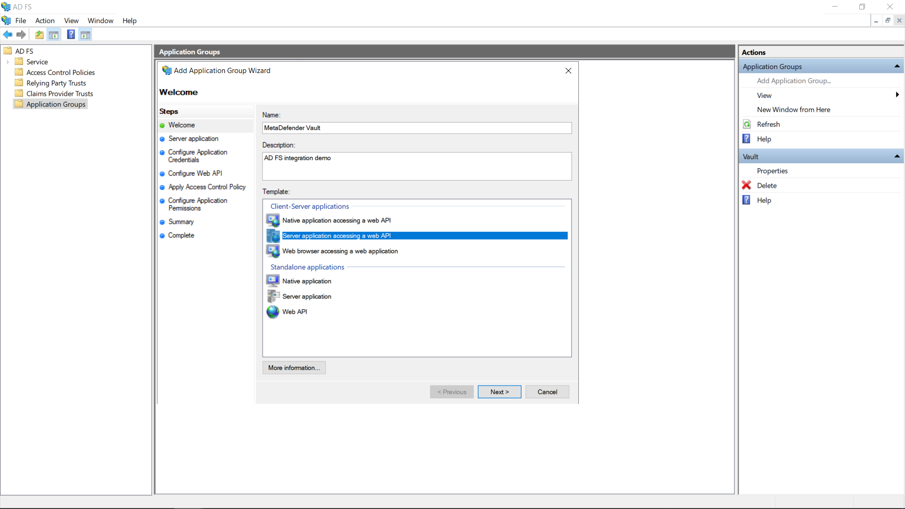Click the Delete action text under Vault
The width and height of the screenshot is (905, 509).
[766, 185]
